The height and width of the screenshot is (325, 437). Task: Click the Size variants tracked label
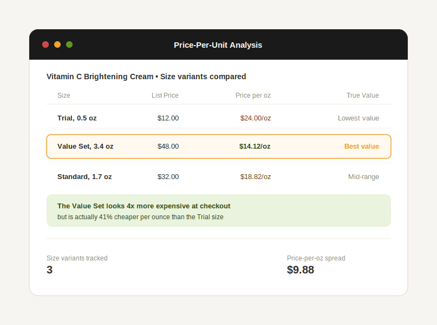[77, 258]
